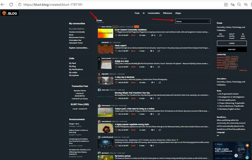This screenshot has height=160, width=252.
Task: Open the My feed link
Action: [x=72, y=63]
